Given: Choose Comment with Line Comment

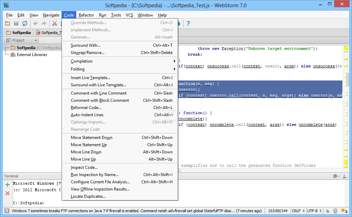Looking at the screenshot, I should (120, 93).
